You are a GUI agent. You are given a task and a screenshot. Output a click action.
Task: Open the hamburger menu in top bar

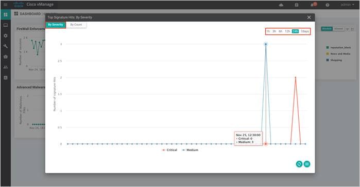[6, 5]
